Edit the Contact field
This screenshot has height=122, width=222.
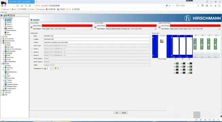[x=97, y=42]
